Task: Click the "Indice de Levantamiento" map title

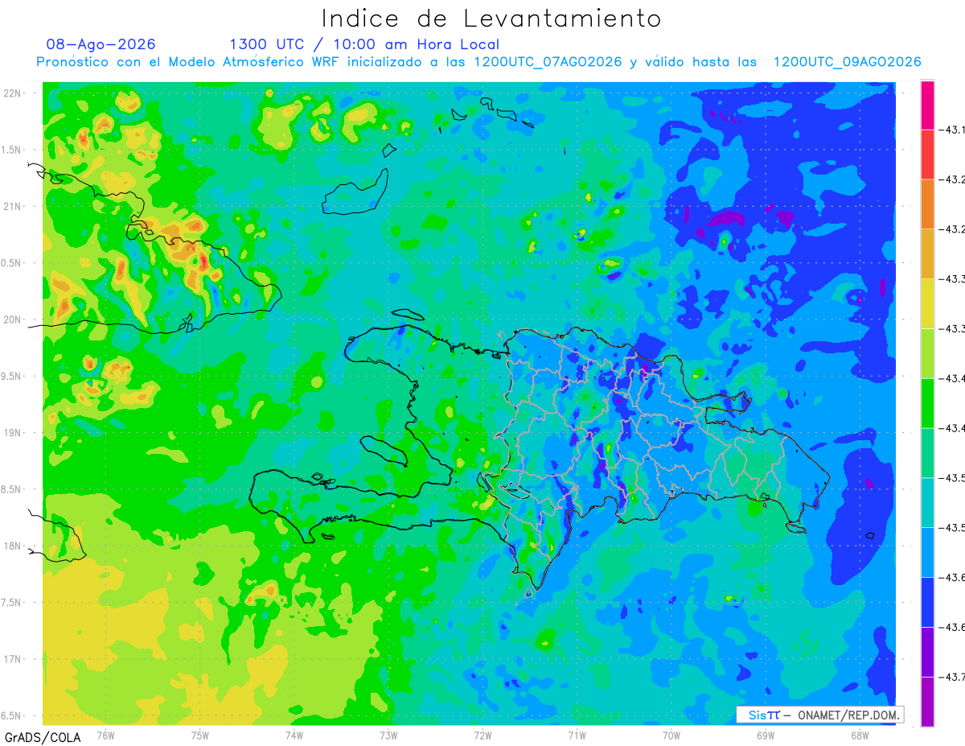Action: click(x=491, y=18)
